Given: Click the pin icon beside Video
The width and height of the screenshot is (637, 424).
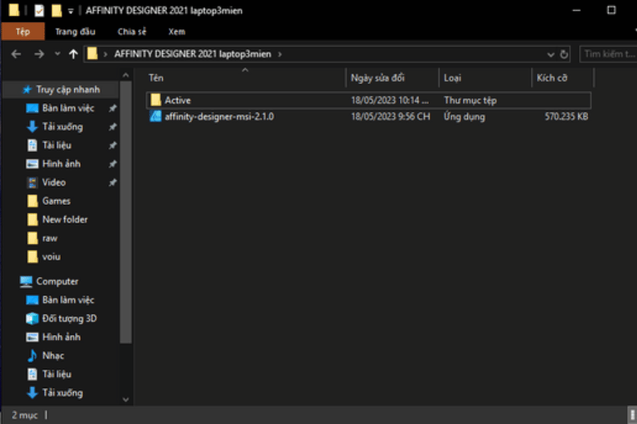Looking at the screenshot, I should click(112, 182).
